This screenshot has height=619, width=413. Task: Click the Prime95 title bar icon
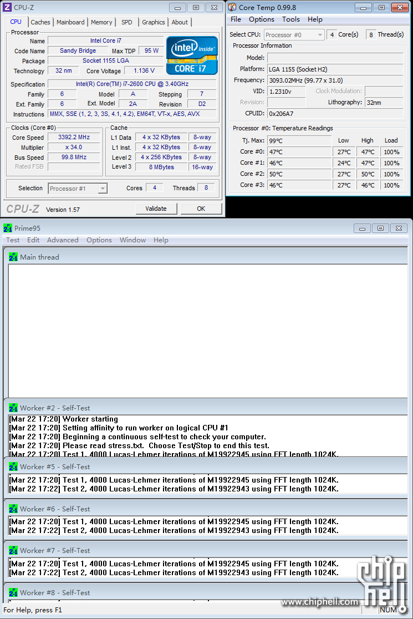click(8, 228)
